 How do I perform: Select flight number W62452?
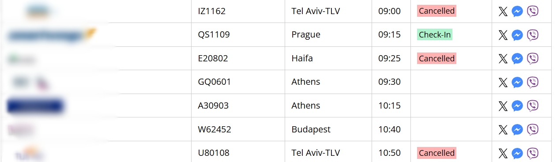tap(215, 129)
